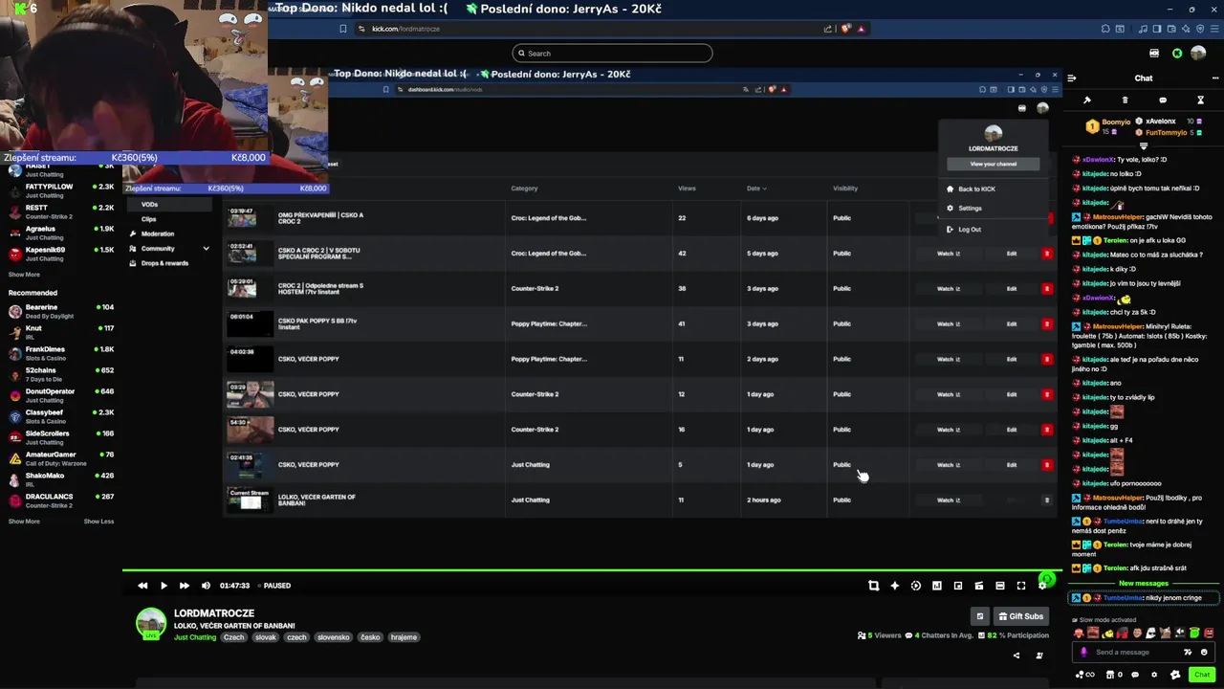Image resolution: width=1224 pixels, height=689 pixels.
Task: Click chat bubble icon in chat footer
Action: coord(1135,675)
